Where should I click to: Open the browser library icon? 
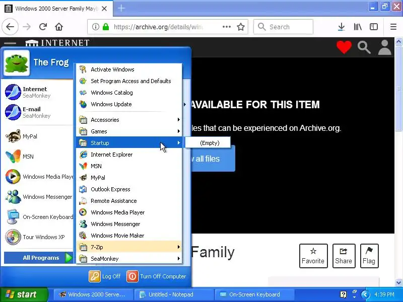tap(358, 27)
